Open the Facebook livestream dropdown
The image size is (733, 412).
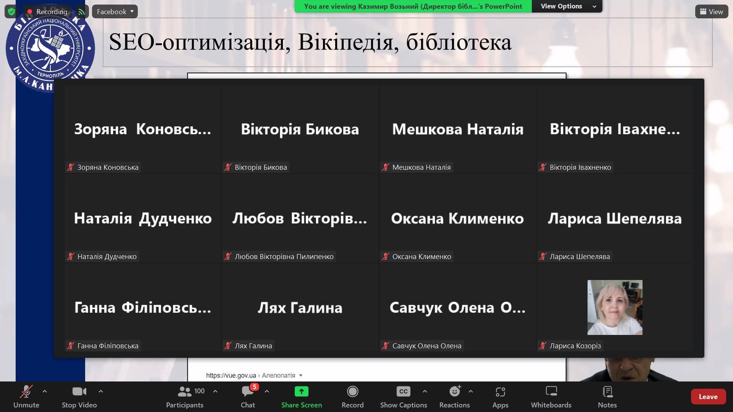115,11
